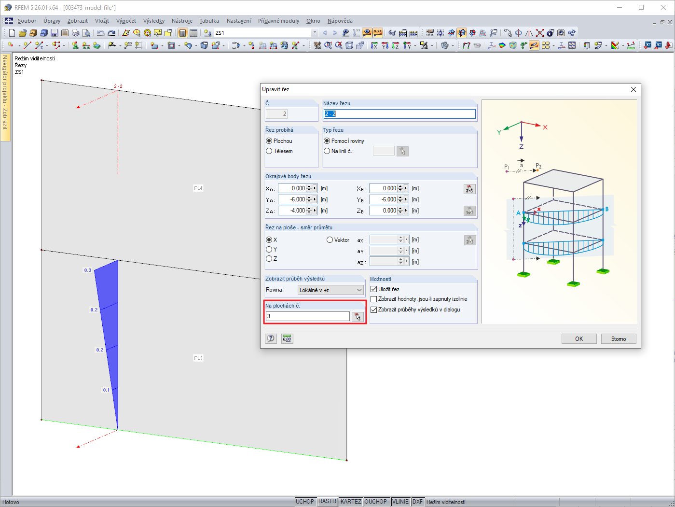Viewport: 675px width, 507px height.
Task: Click the XA coordinate value field
Action: 292,188
